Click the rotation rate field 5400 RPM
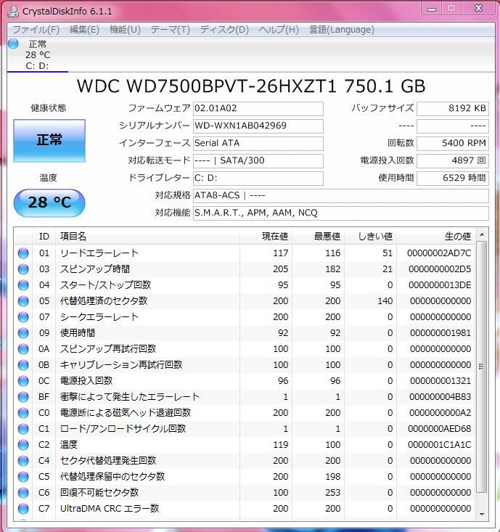500x532 pixels. click(x=453, y=143)
